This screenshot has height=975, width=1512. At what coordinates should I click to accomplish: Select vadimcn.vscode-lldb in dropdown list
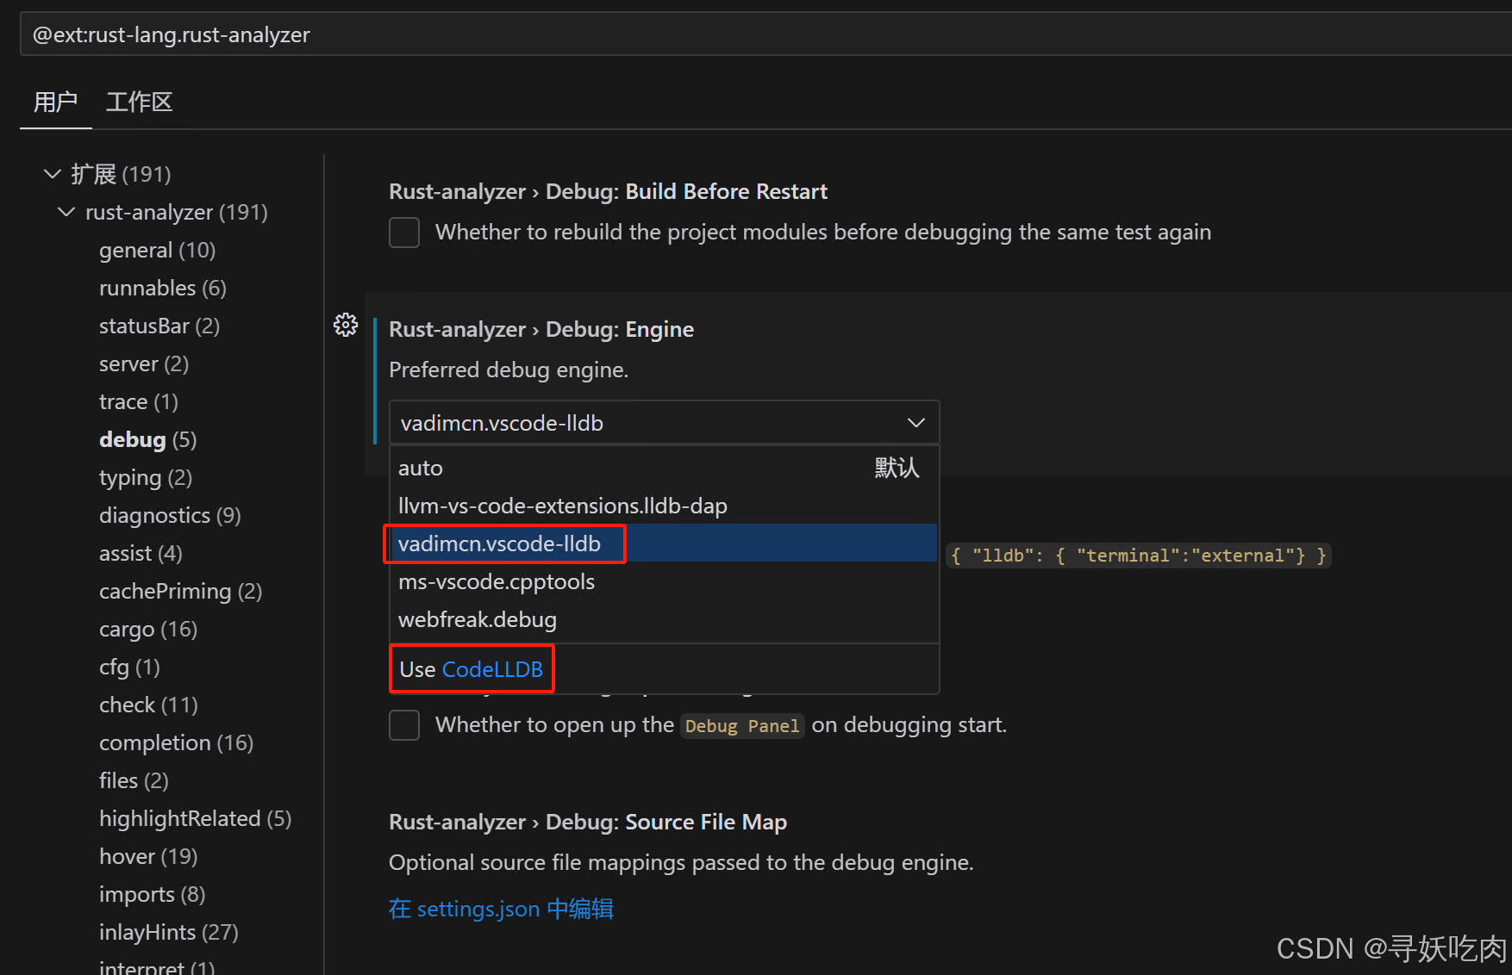coord(664,543)
